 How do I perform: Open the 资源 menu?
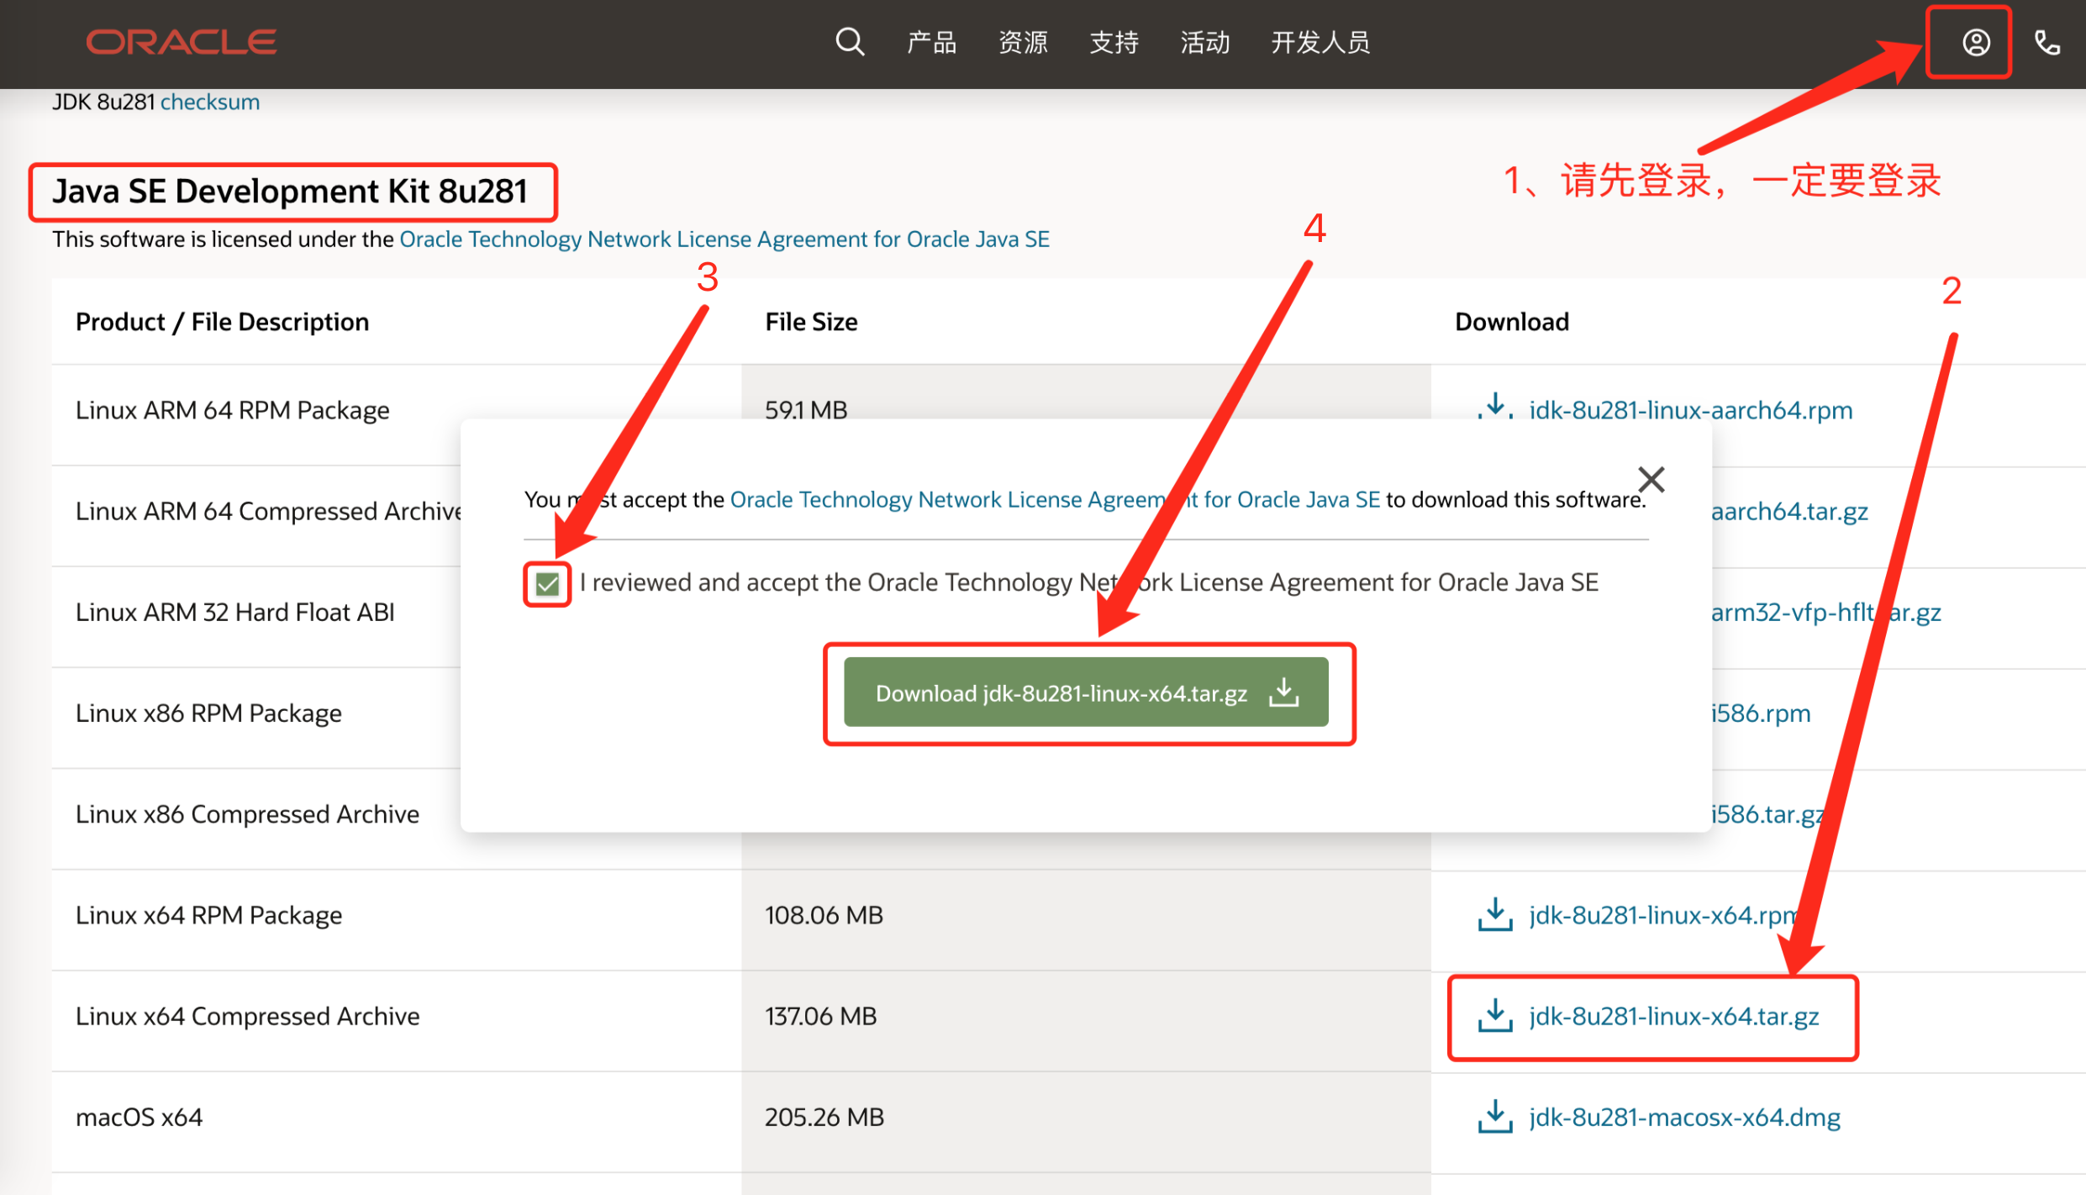1022,42
